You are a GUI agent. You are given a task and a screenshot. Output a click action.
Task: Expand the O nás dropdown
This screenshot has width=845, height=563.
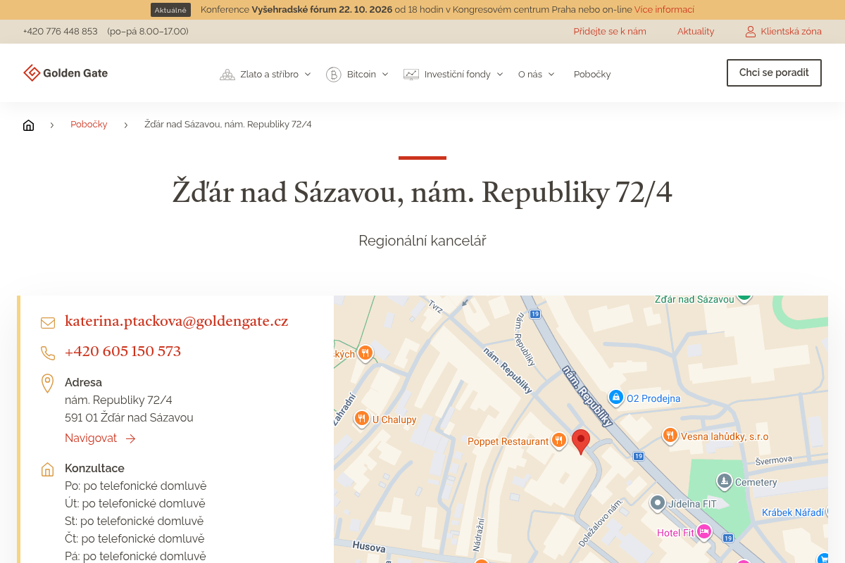(537, 74)
